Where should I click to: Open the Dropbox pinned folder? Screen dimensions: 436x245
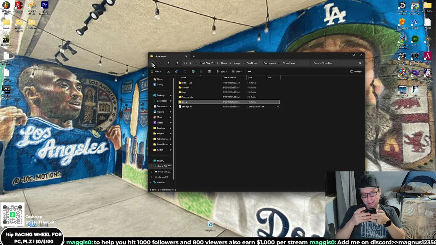160,128
